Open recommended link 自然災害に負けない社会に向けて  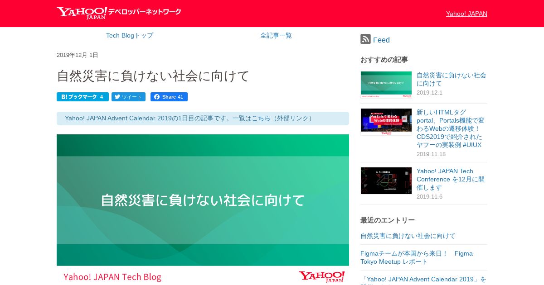point(452,79)
